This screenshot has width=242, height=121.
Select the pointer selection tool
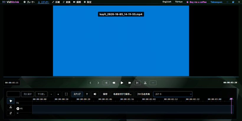point(11,101)
